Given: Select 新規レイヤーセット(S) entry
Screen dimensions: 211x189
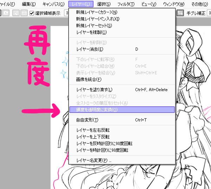Looking at the screenshot, I should [x=122, y=26].
